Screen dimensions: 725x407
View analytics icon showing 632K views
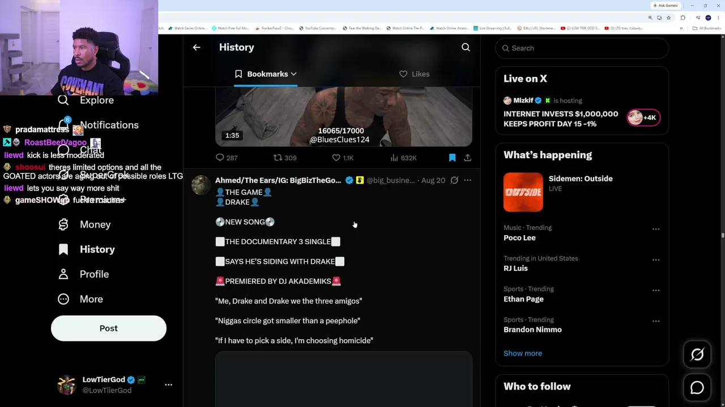pyautogui.click(x=394, y=158)
